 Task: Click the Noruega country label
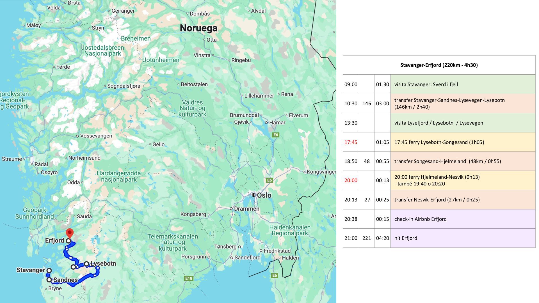click(198, 28)
